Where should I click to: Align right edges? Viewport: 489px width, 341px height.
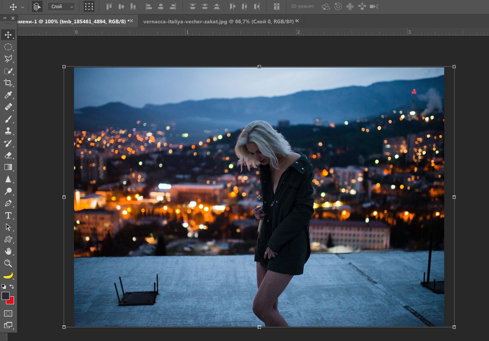pos(173,7)
